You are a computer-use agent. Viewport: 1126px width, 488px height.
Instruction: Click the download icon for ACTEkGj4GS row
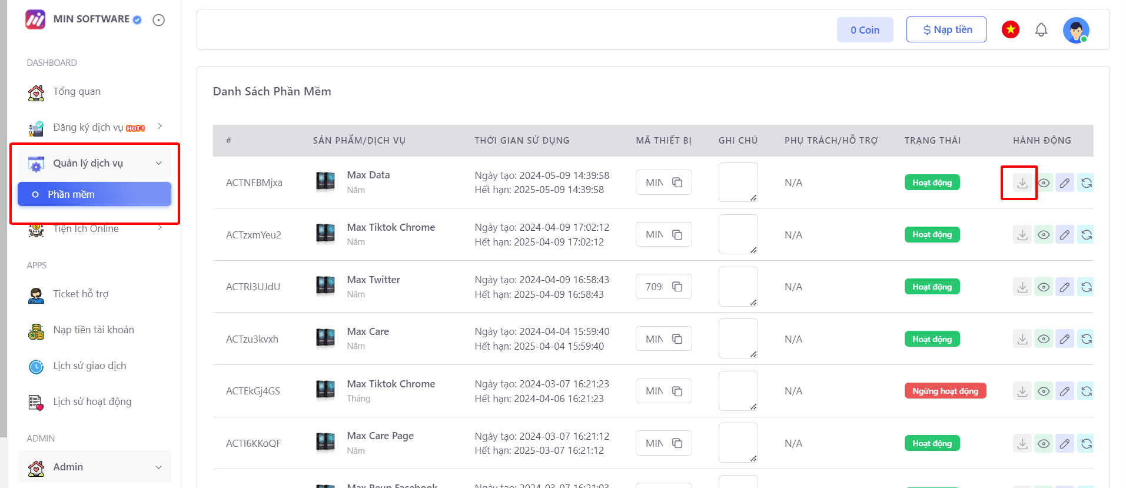click(1022, 391)
